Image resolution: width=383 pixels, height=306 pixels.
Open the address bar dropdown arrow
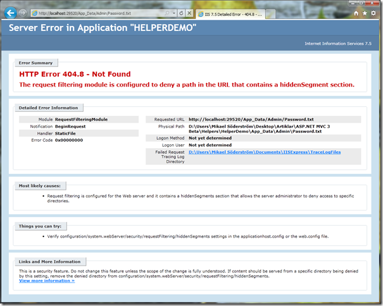174,13
